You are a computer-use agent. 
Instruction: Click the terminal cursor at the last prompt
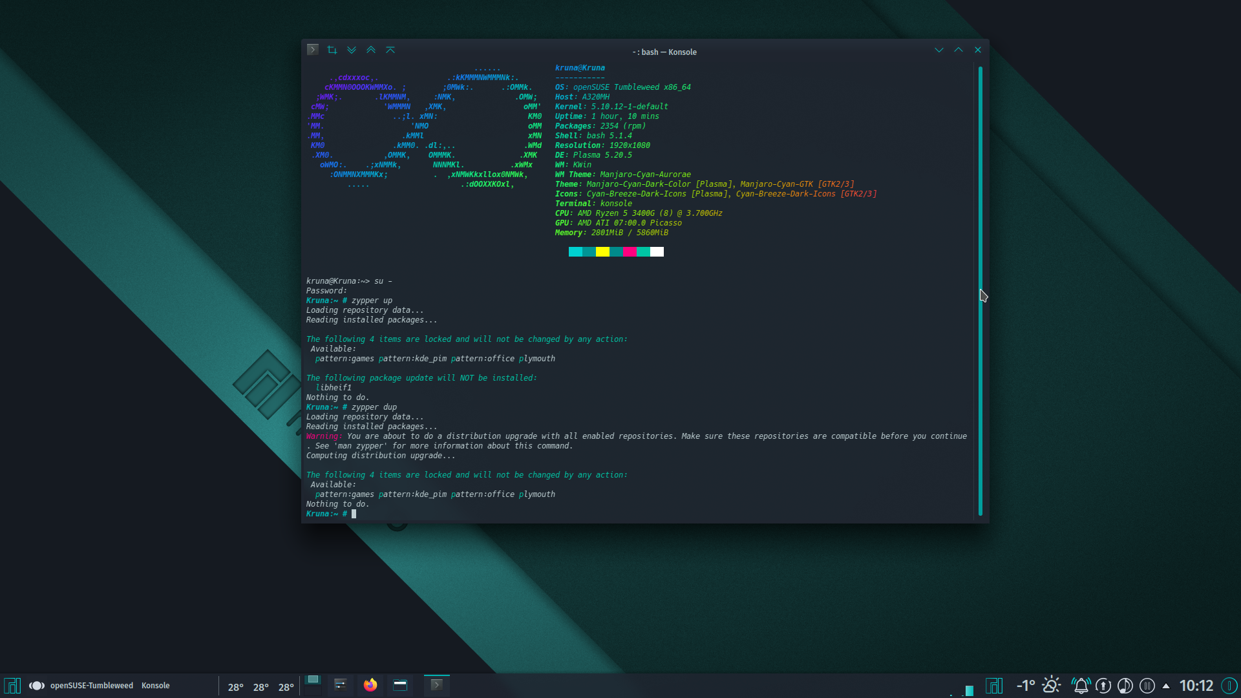(x=354, y=514)
